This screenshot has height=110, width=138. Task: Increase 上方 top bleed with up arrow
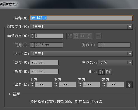click(x=32, y=83)
